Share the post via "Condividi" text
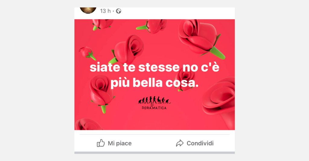 click(200, 143)
